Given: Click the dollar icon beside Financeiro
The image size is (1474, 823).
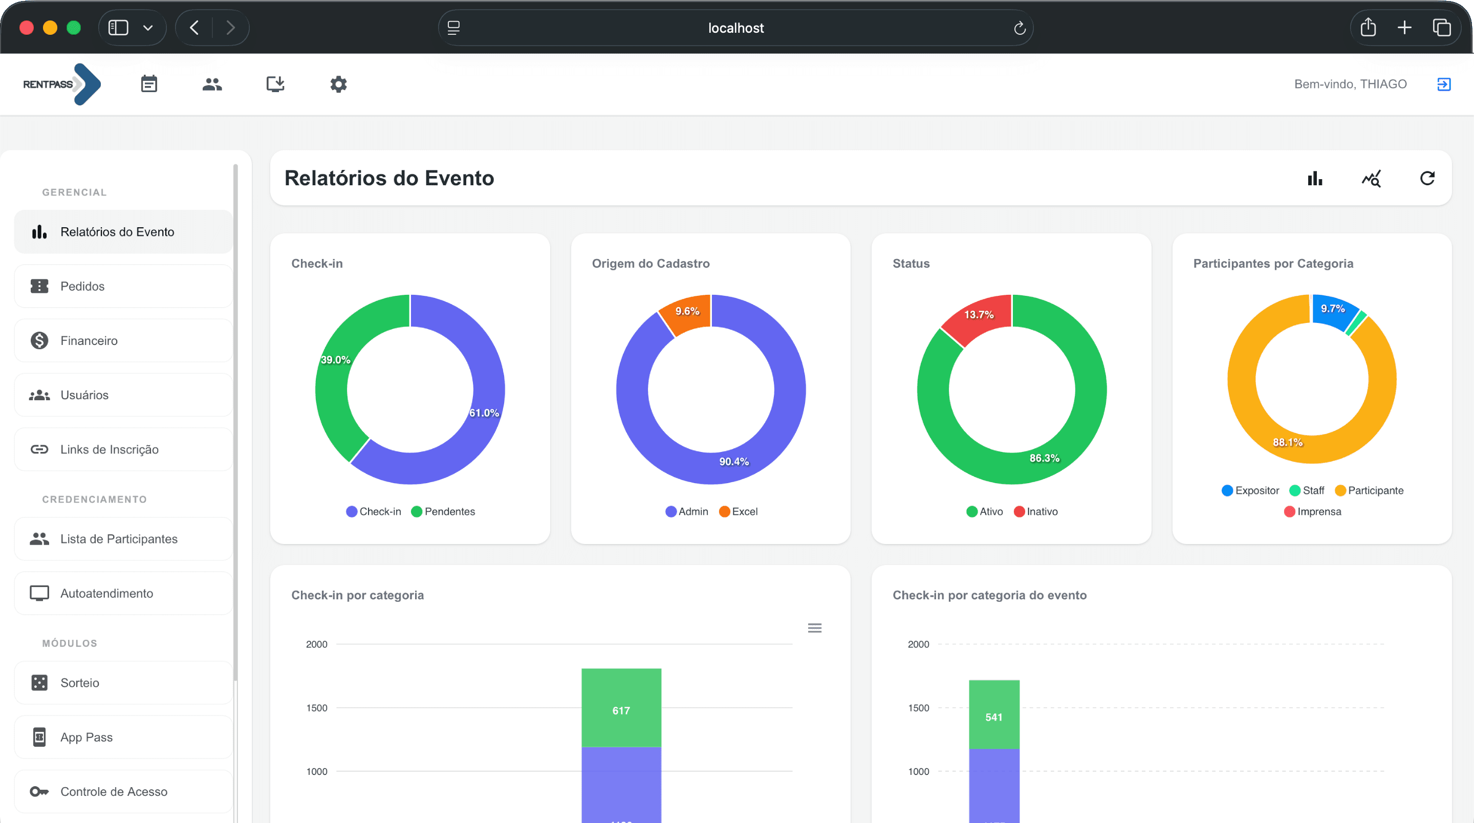Looking at the screenshot, I should (39, 340).
